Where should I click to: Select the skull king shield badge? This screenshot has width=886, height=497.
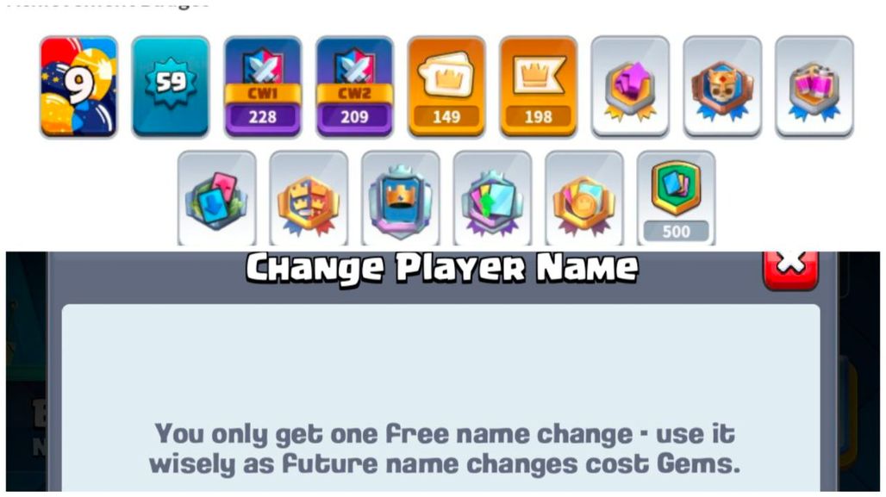pyautogui.click(x=722, y=87)
